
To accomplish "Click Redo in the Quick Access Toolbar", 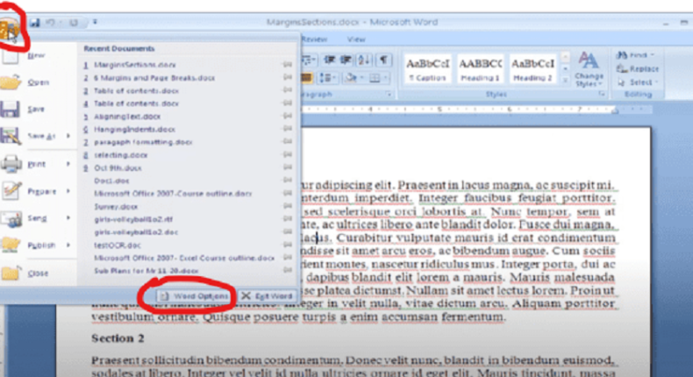I will tap(74, 22).
